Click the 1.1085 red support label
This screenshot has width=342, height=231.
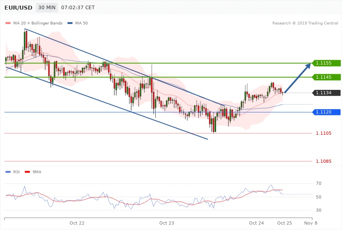(323, 161)
